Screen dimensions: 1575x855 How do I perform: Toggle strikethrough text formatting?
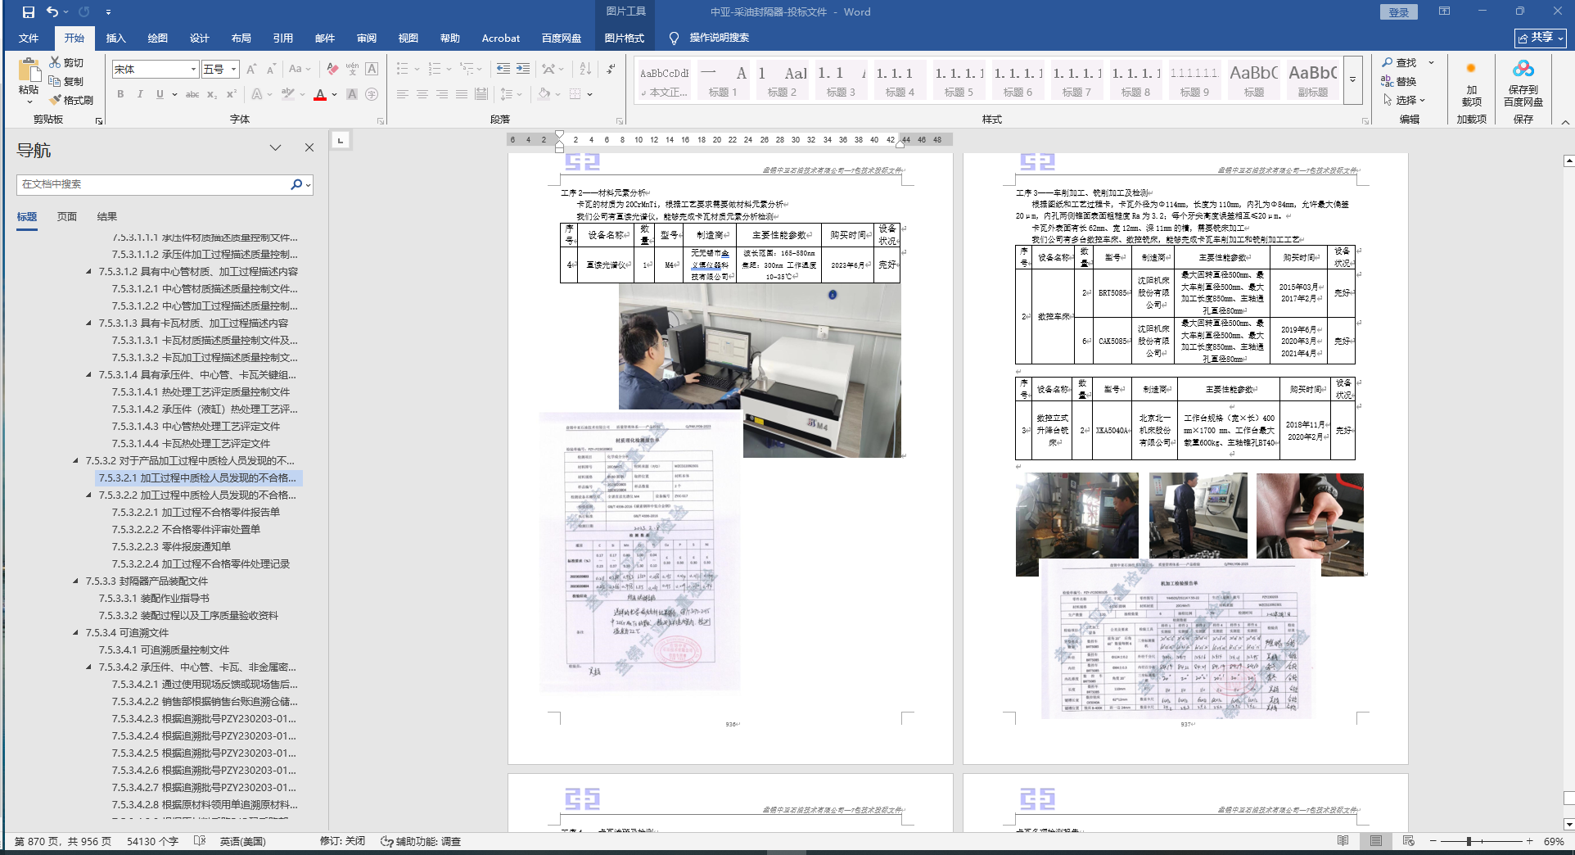pyautogui.click(x=192, y=94)
